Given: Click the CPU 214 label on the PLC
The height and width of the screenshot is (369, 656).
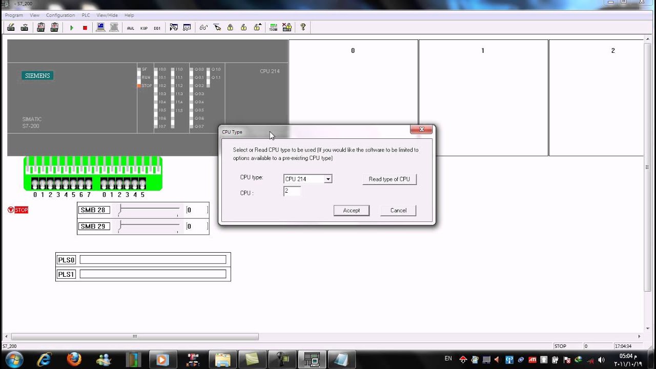Looking at the screenshot, I should pos(270,71).
